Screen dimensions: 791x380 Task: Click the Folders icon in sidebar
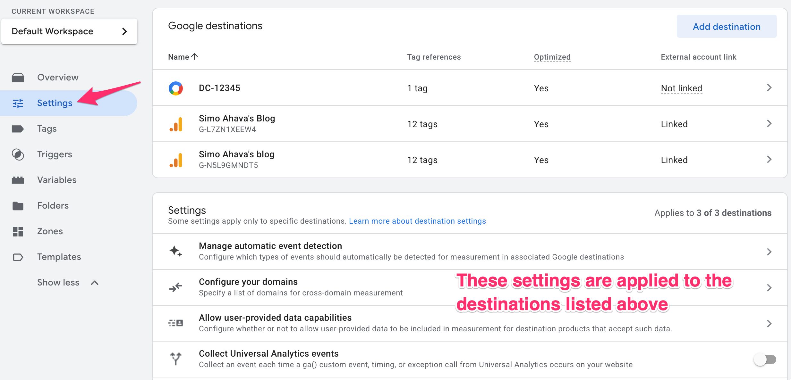coord(18,206)
